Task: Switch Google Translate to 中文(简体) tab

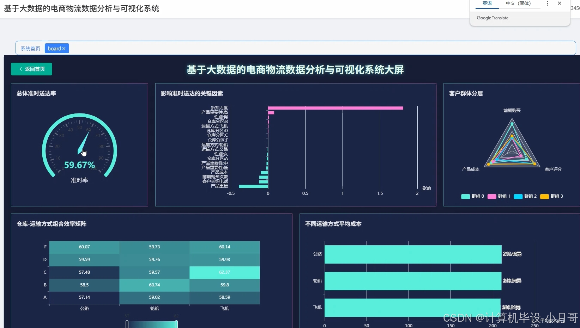Action: coord(518,4)
